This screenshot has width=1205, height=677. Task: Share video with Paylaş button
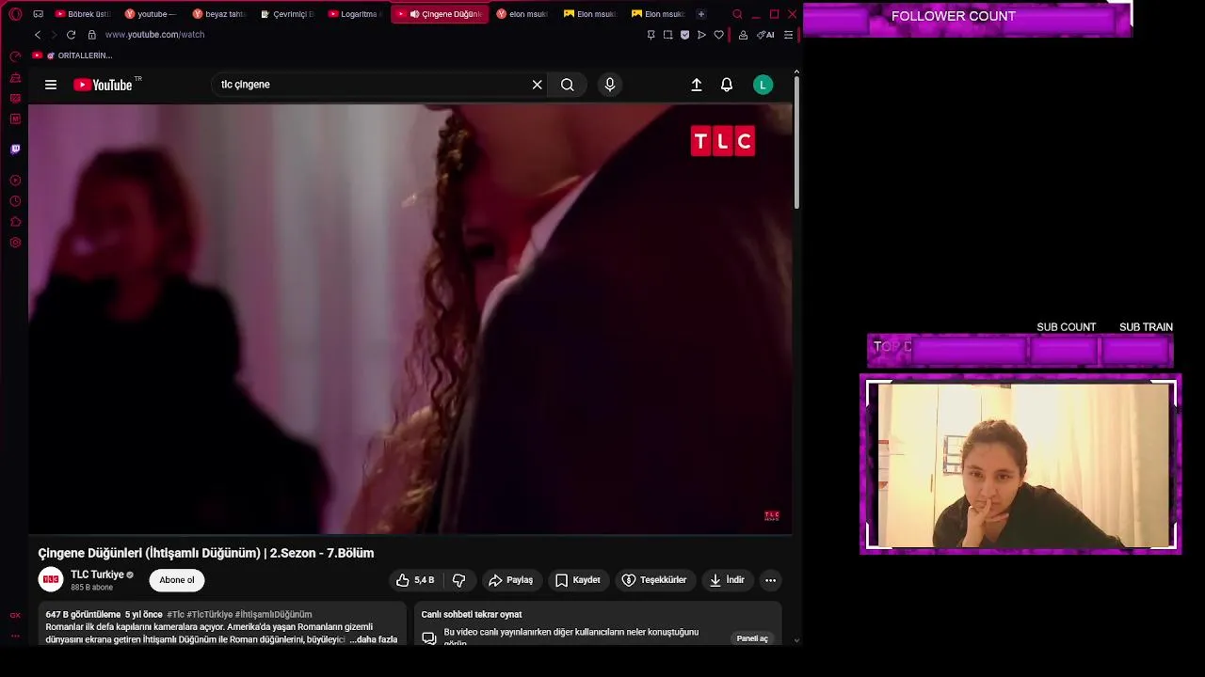(510, 580)
